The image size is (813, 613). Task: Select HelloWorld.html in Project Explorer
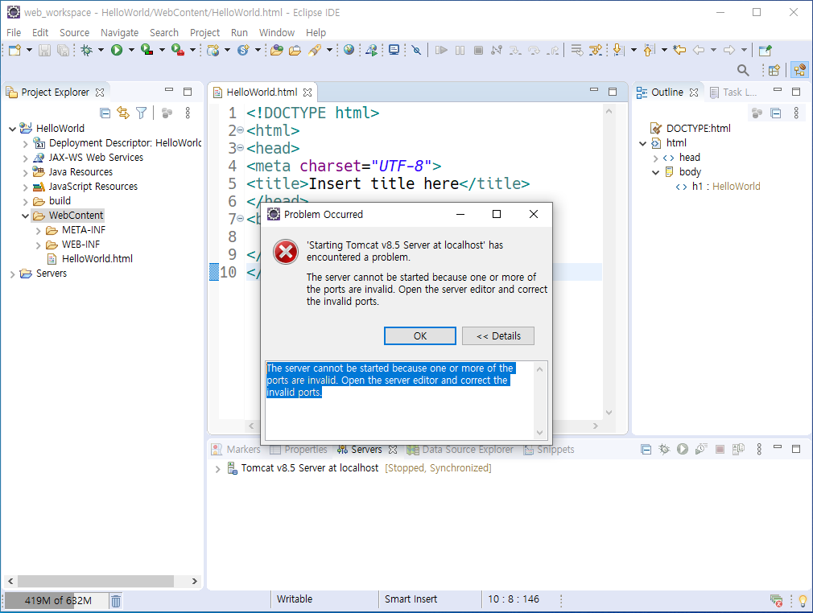point(97,258)
